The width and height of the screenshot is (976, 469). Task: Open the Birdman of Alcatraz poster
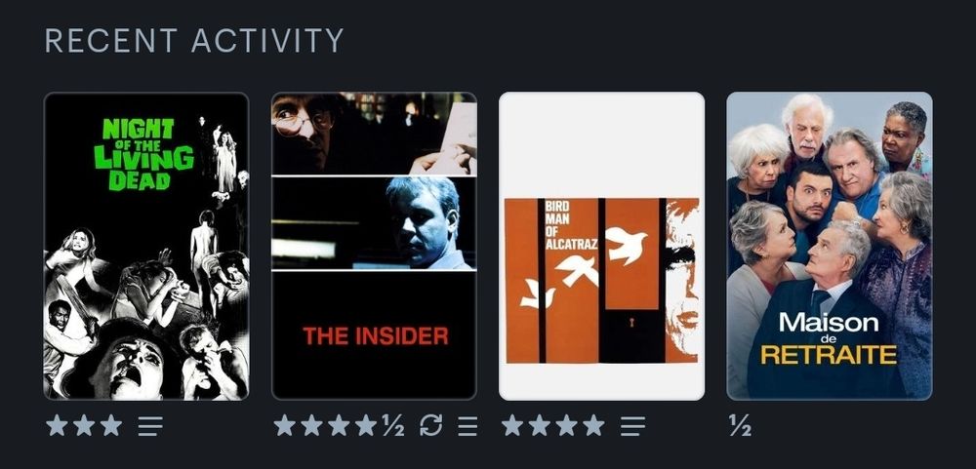pos(602,246)
